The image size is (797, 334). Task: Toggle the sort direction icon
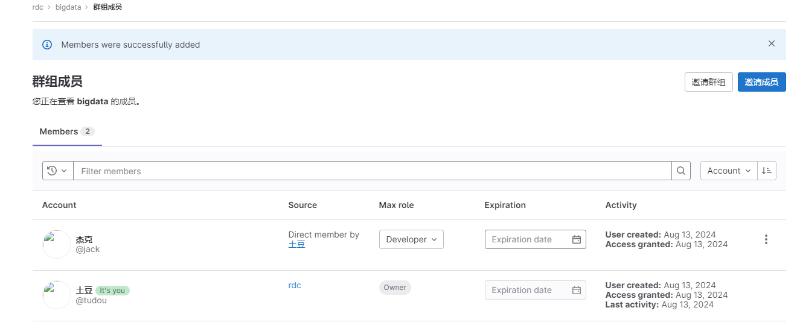click(767, 171)
